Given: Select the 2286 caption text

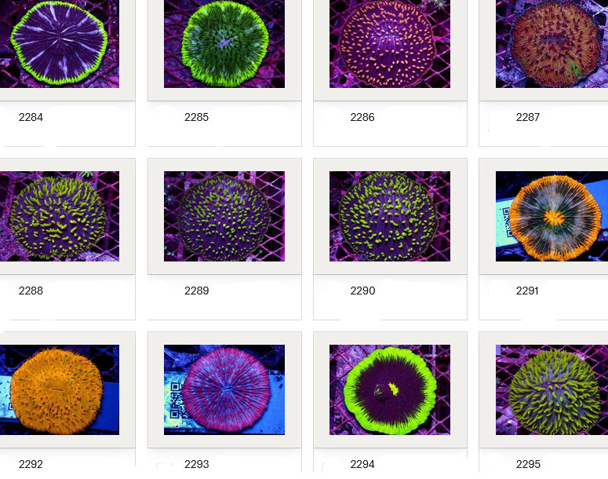Looking at the screenshot, I should point(362,117).
